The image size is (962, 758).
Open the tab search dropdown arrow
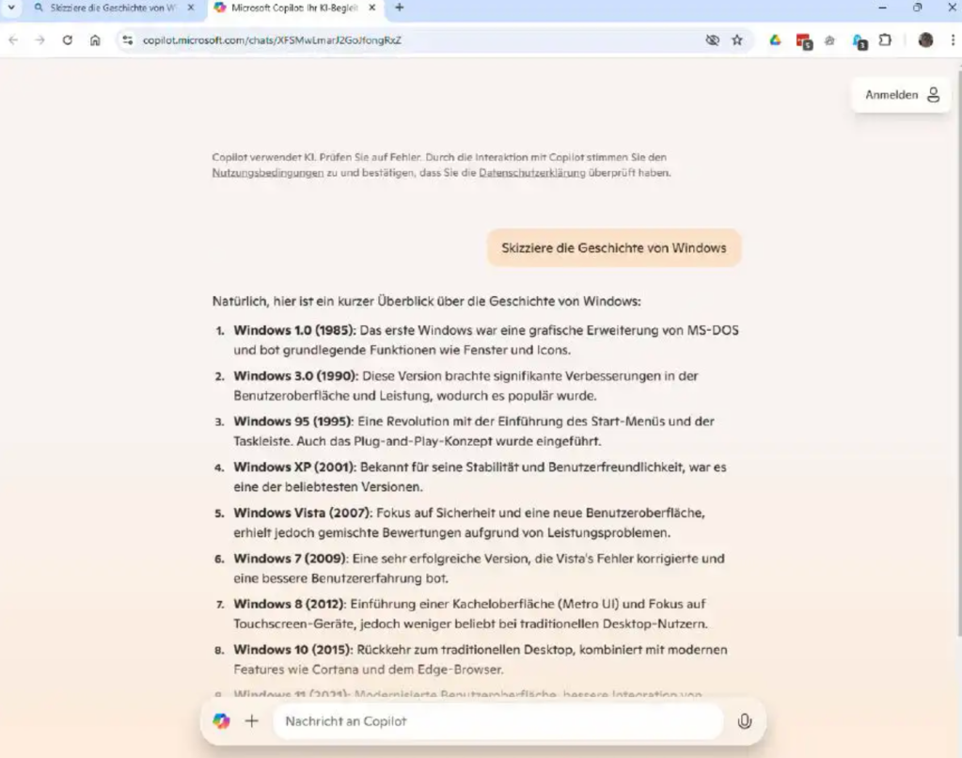11,8
